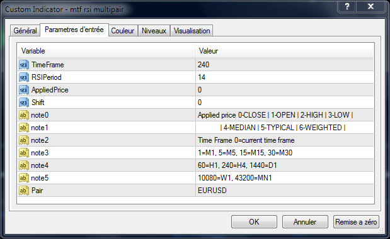This screenshot has height=239, width=390.
Task: Click the '60=H1, 240=H4, 1440=D1' value
Action: (238, 165)
